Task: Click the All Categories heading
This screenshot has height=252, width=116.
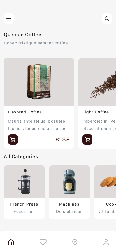Action: (x=21, y=156)
